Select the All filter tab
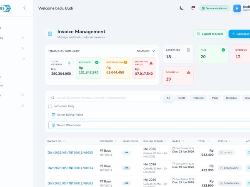250x187 pixels. (x=168, y=98)
